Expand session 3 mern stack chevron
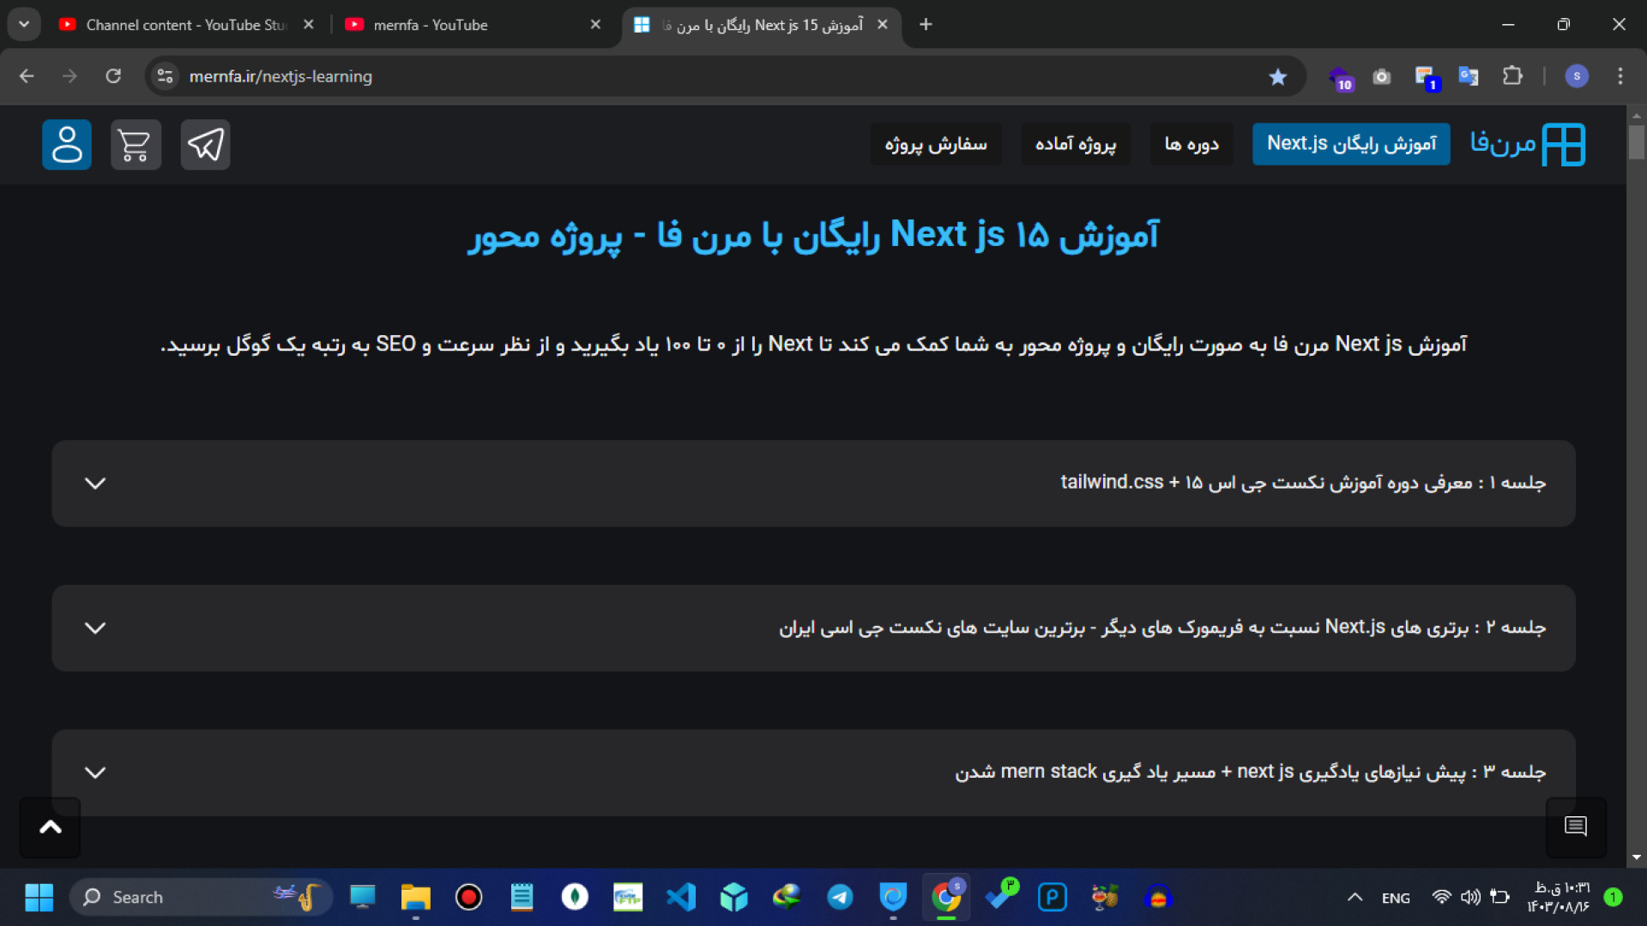This screenshot has height=926, width=1647. (x=95, y=773)
